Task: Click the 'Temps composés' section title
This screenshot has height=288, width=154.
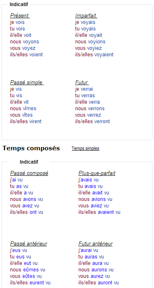Action: click(31, 148)
